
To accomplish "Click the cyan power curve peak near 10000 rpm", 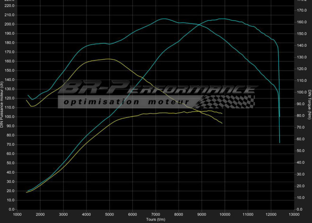I will click(222, 19).
